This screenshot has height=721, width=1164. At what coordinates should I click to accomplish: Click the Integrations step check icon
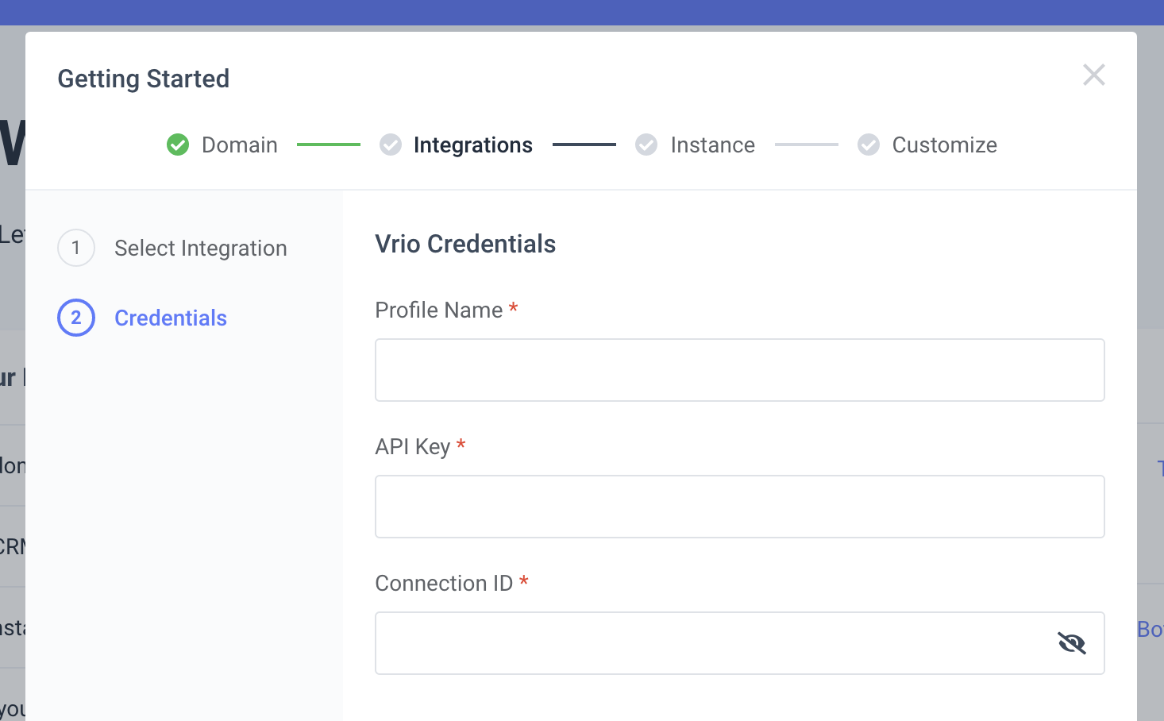[x=391, y=145]
